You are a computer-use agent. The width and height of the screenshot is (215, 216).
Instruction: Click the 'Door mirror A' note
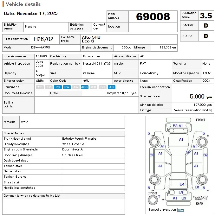point(72,149)
